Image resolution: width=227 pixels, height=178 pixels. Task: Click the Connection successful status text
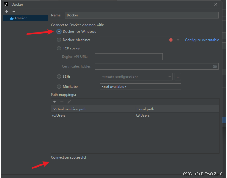click(68, 157)
